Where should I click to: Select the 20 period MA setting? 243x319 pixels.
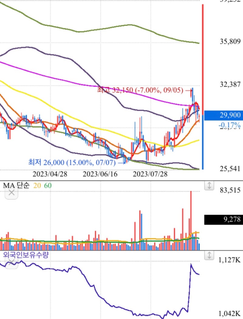point(37,186)
